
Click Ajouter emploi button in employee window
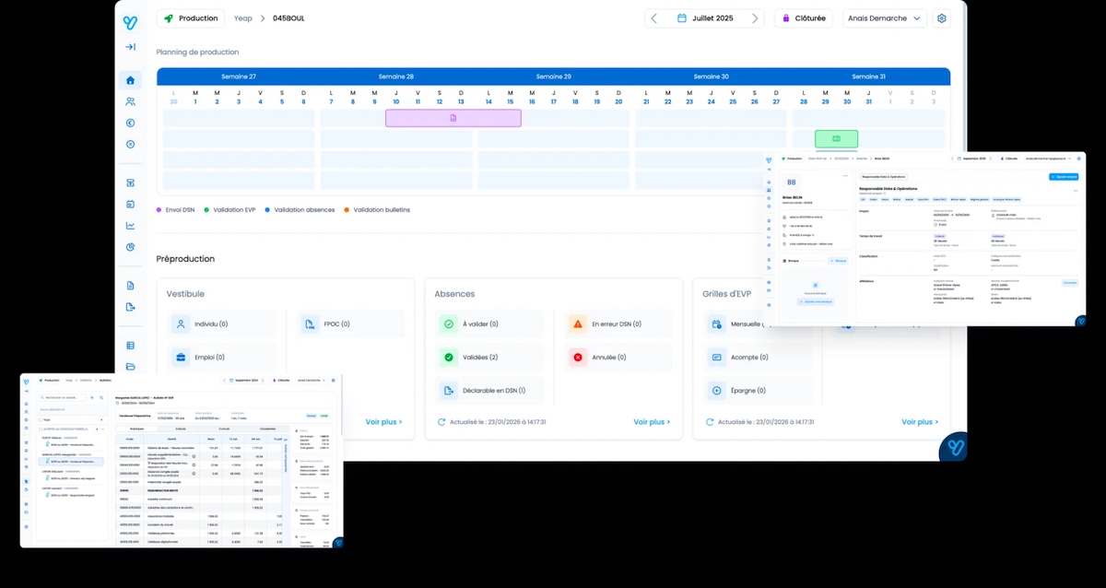point(1063,176)
